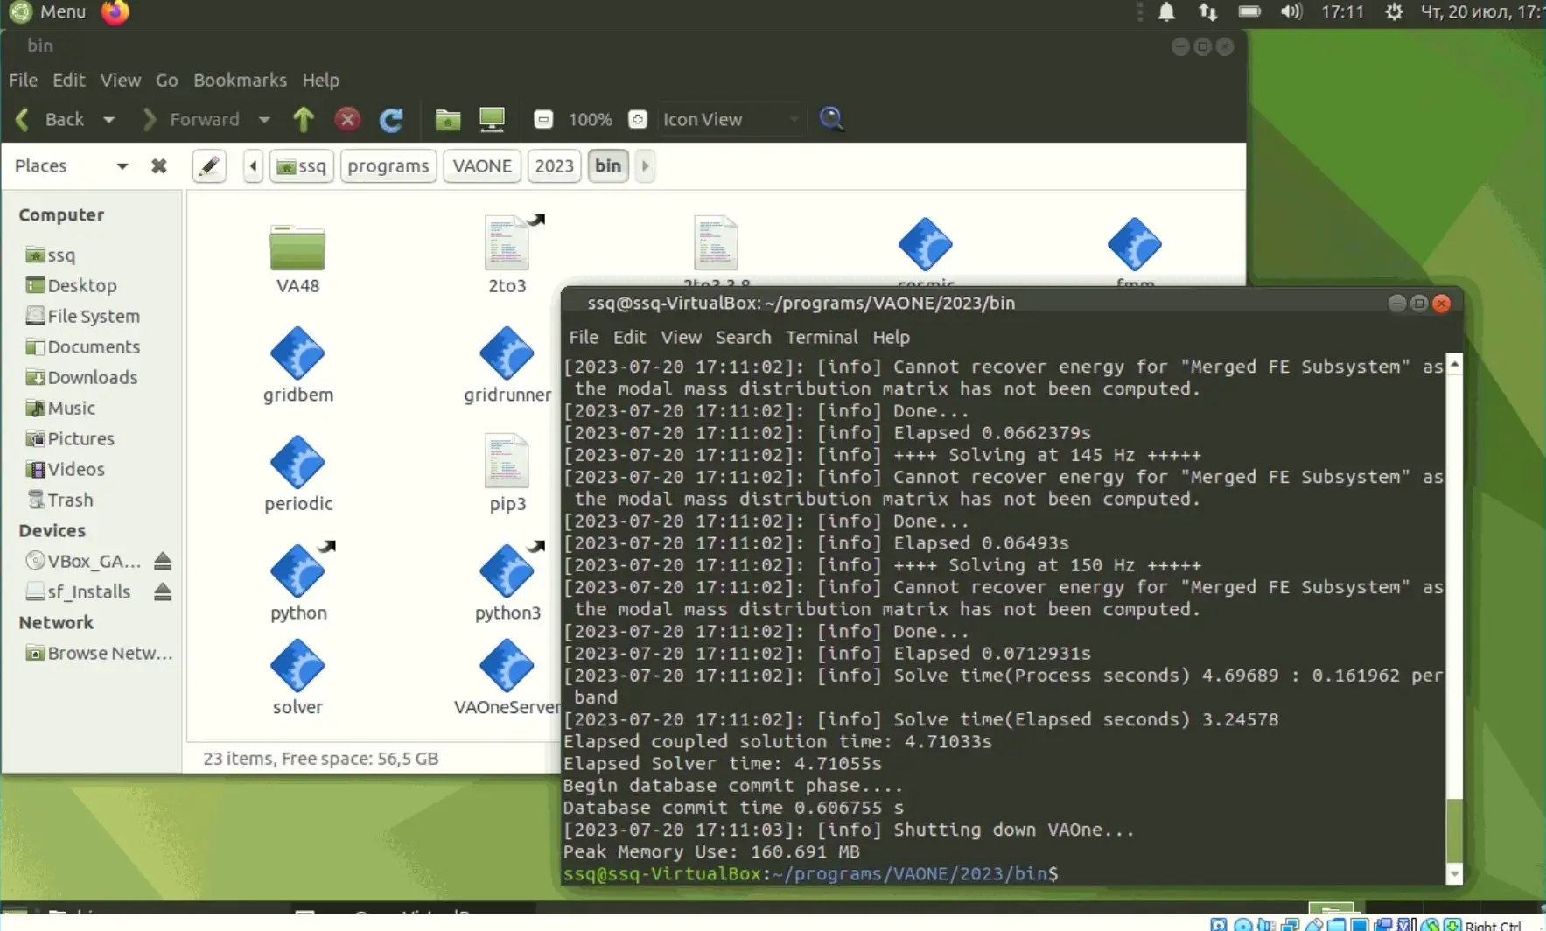This screenshot has height=931, width=1546.
Task: Open the network connections indicator
Action: pos(1208,12)
